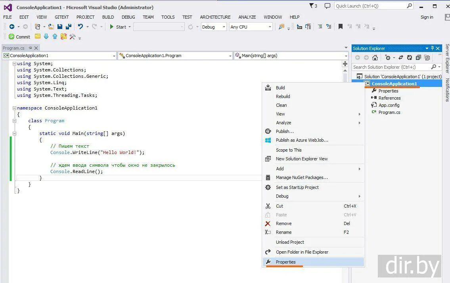Click the green Commit button
This screenshot has height=283, width=450.
19,37
